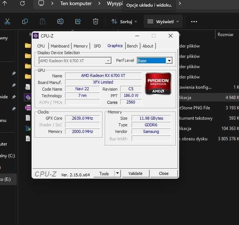
Task: Select the FastStone PNG File row
Action: [208, 108]
